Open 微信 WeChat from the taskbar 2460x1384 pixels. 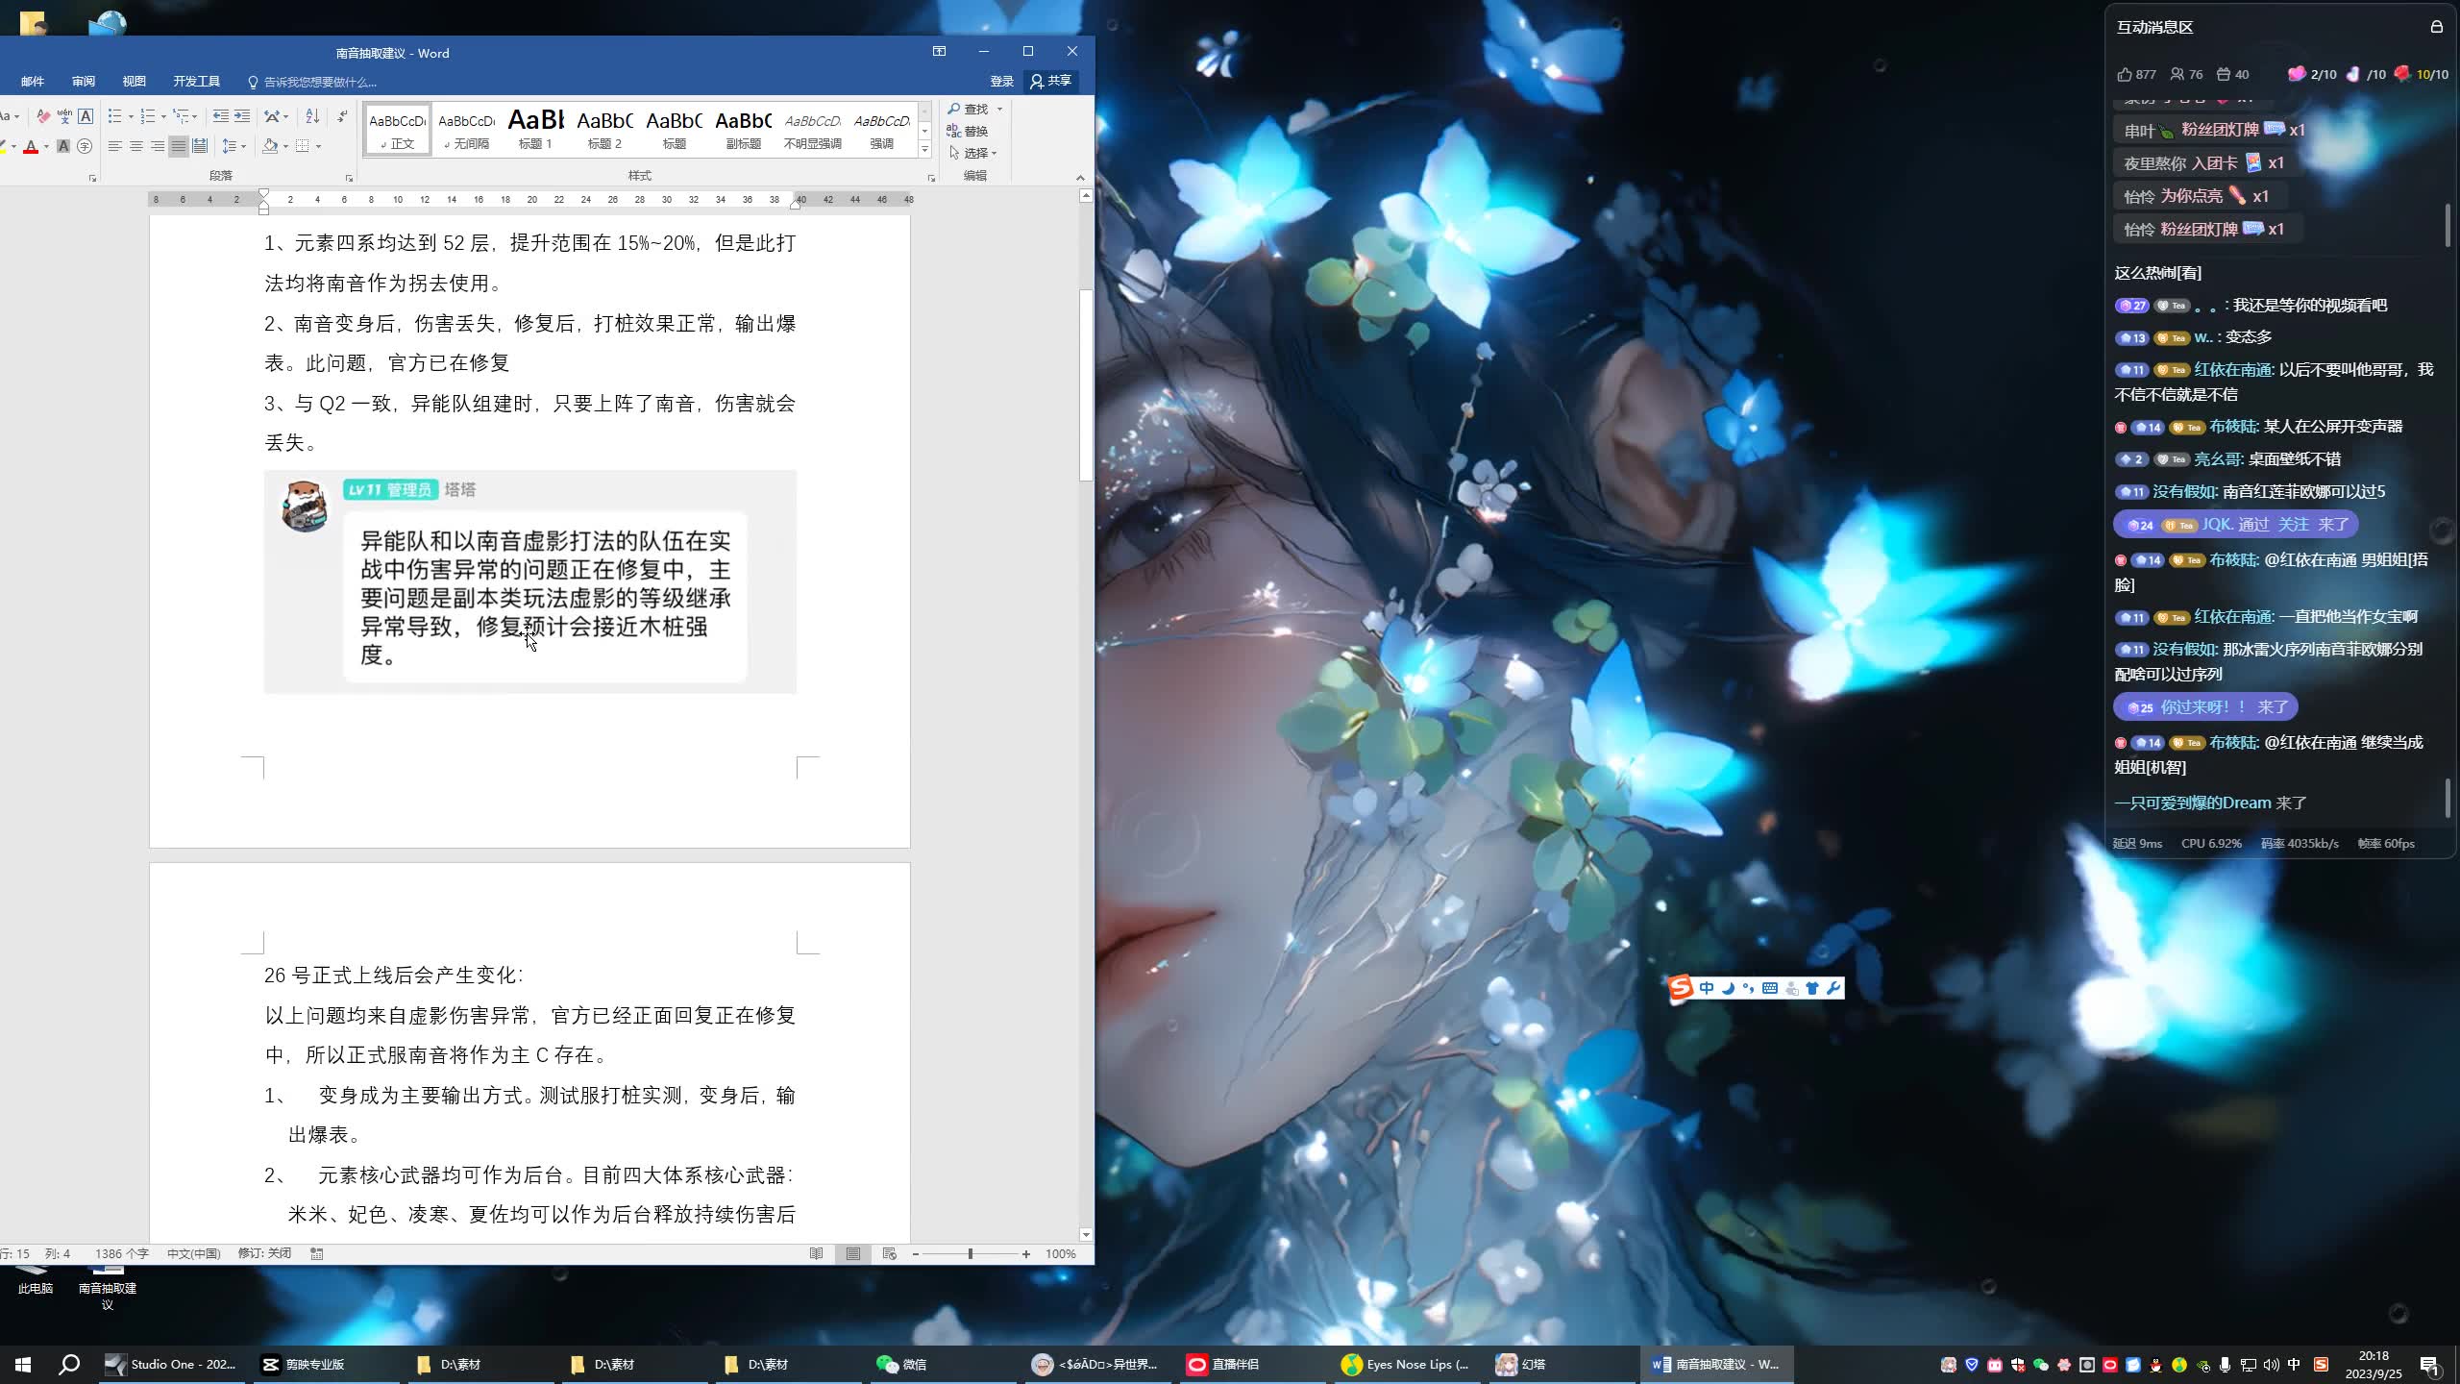[x=942, y=1364]
